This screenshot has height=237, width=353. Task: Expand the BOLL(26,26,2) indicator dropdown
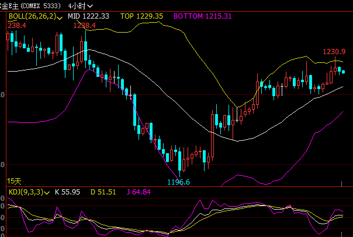click(x=60, y=17)
